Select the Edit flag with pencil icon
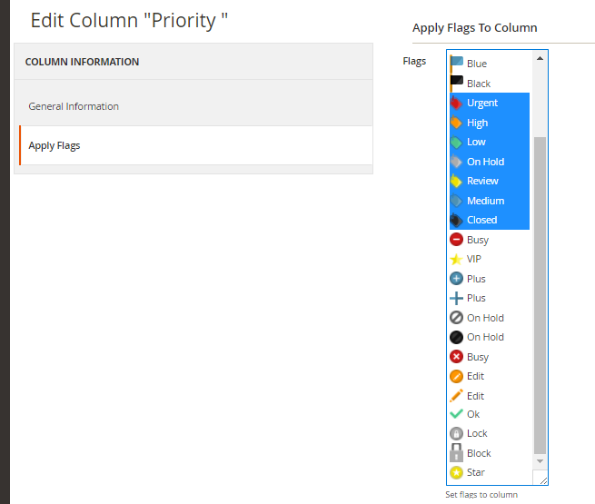This screenshot has height=504, width=595. click(x=475, y=396)
